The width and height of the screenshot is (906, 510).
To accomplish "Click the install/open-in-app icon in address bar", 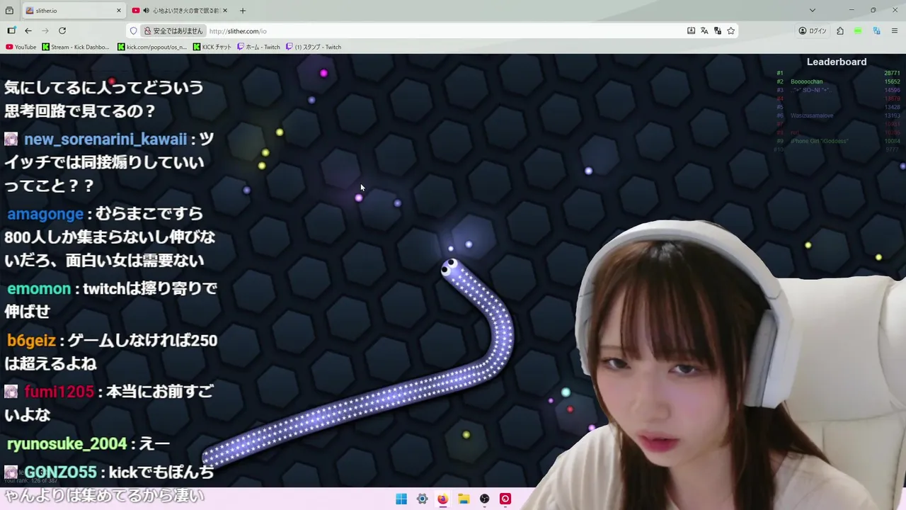I will 691,31.
